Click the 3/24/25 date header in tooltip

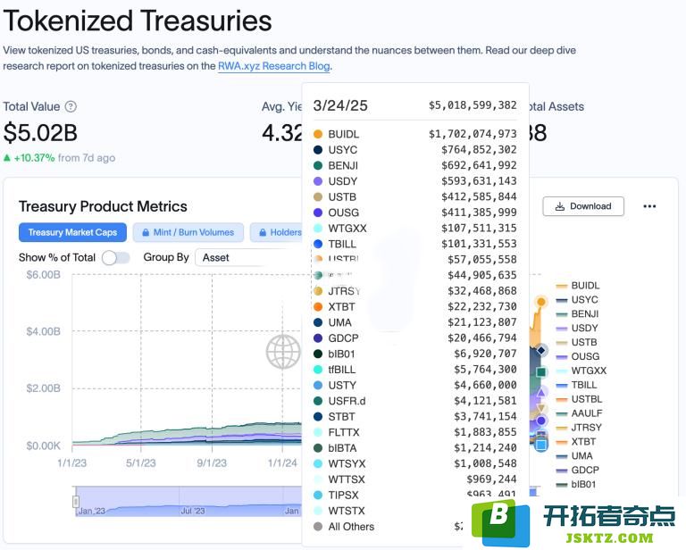(x=340, y=105)
